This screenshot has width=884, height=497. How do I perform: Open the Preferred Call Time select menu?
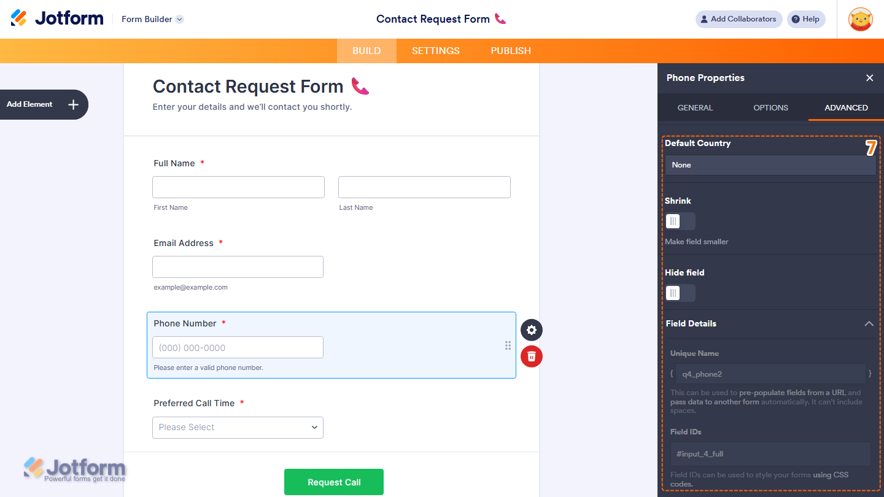point(238,427)
